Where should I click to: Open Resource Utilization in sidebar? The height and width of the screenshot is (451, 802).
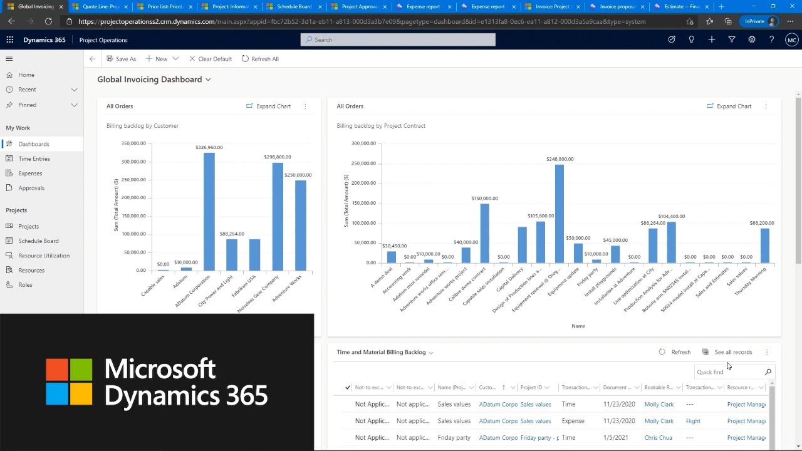pos(44,256)
